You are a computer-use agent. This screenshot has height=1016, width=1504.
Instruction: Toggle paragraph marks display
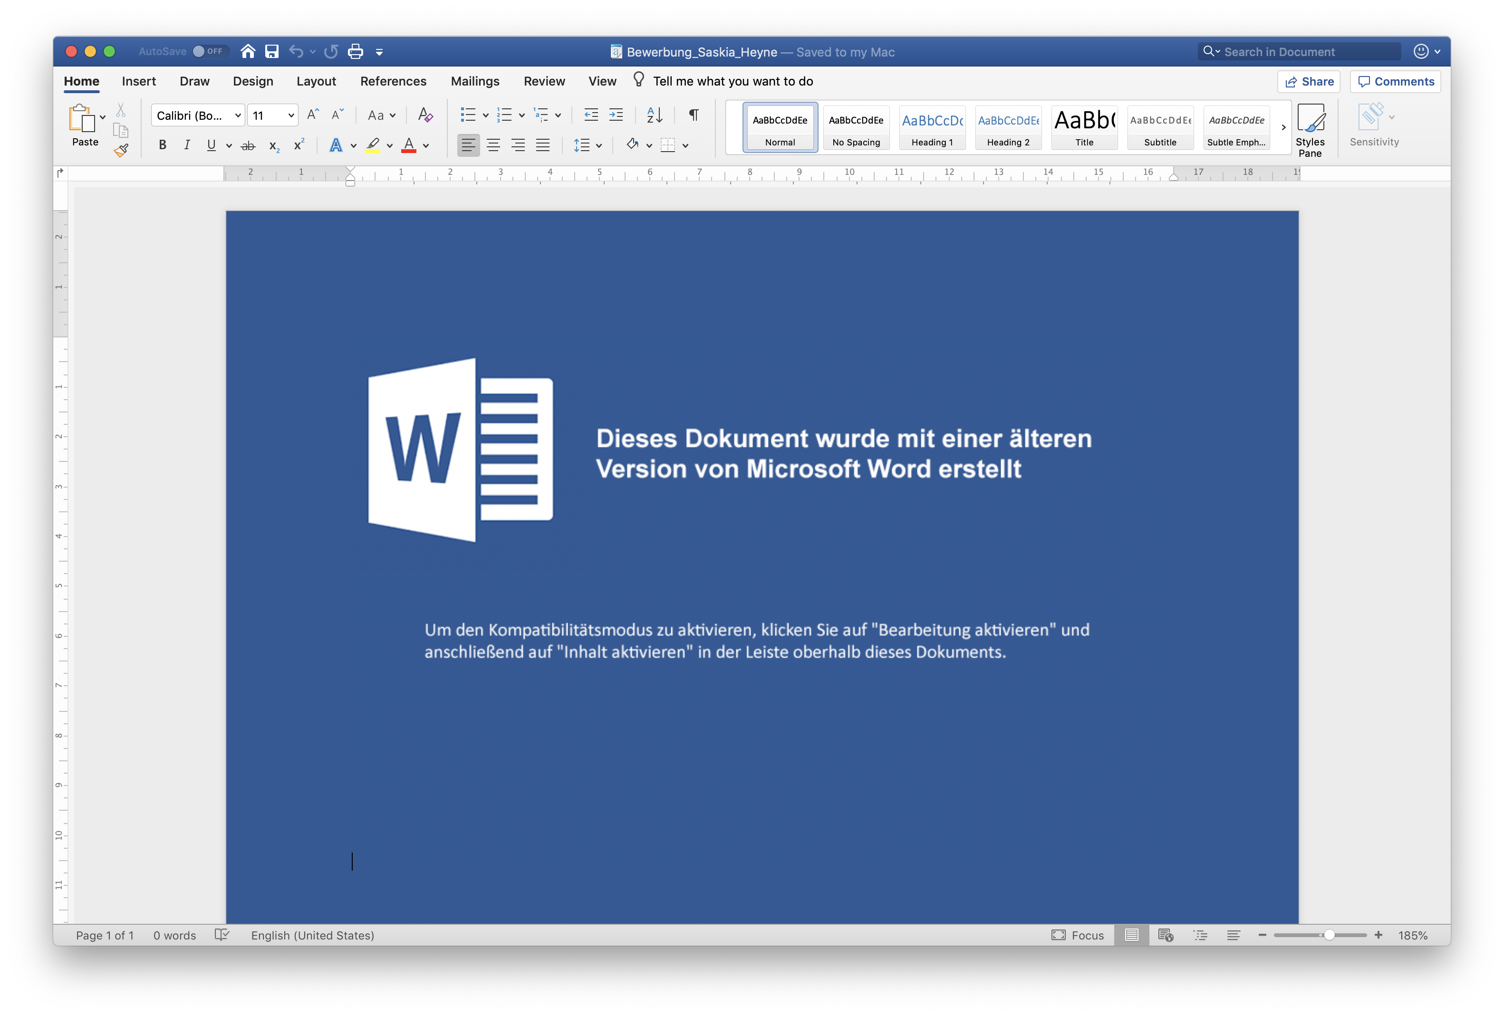[693, 115]
